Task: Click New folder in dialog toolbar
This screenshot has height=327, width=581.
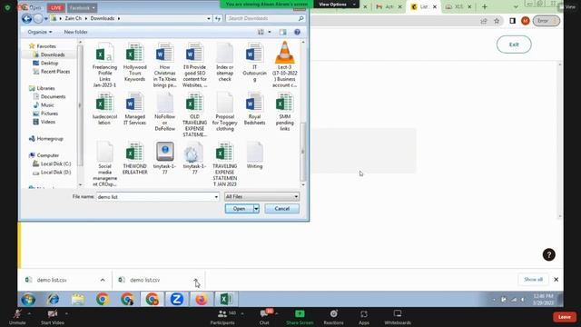Action: click(75, 33)
